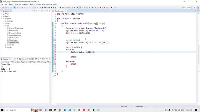Select the OddEven.java editor tab
Screen dimensions: 200x112
(x=59, y=11)
